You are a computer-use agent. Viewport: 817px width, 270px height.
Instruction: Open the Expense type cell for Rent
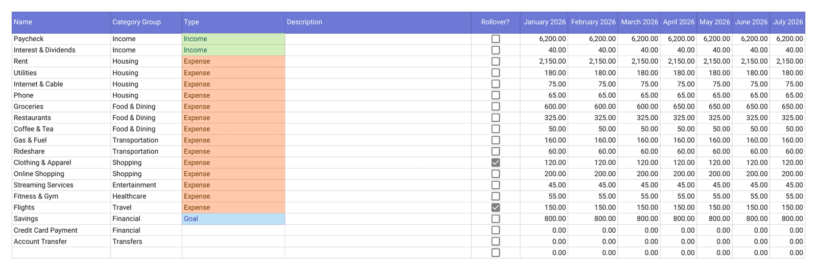[233, 61]
